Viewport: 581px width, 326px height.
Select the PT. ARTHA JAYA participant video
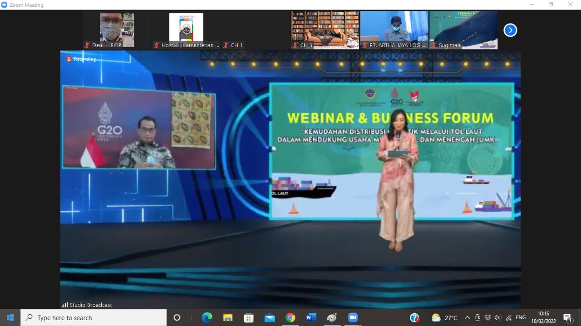(x=394, y=30)
